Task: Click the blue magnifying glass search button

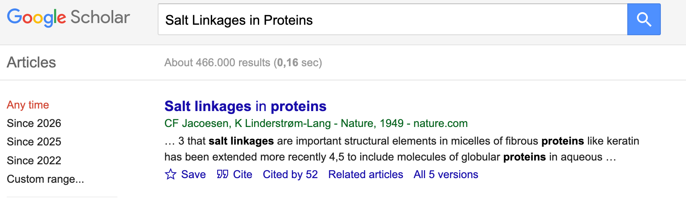Action: (644, 19)
